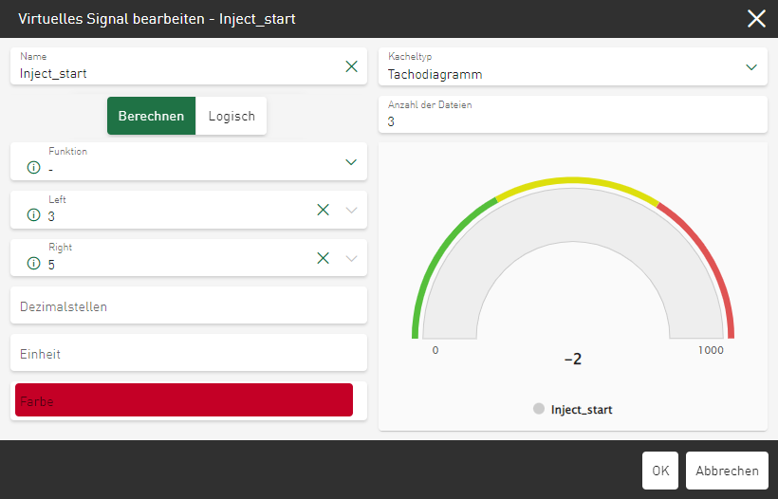Click the info icon beside Right

(34, 264)
